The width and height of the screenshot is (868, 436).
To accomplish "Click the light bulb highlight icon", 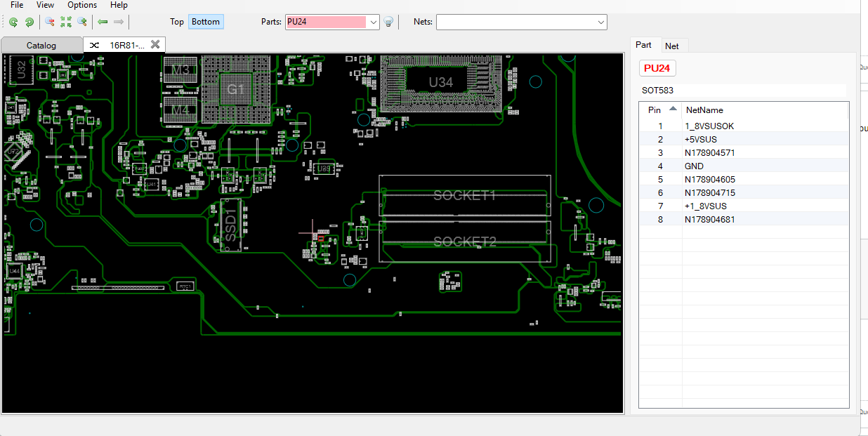I will [x=388, y=22].
